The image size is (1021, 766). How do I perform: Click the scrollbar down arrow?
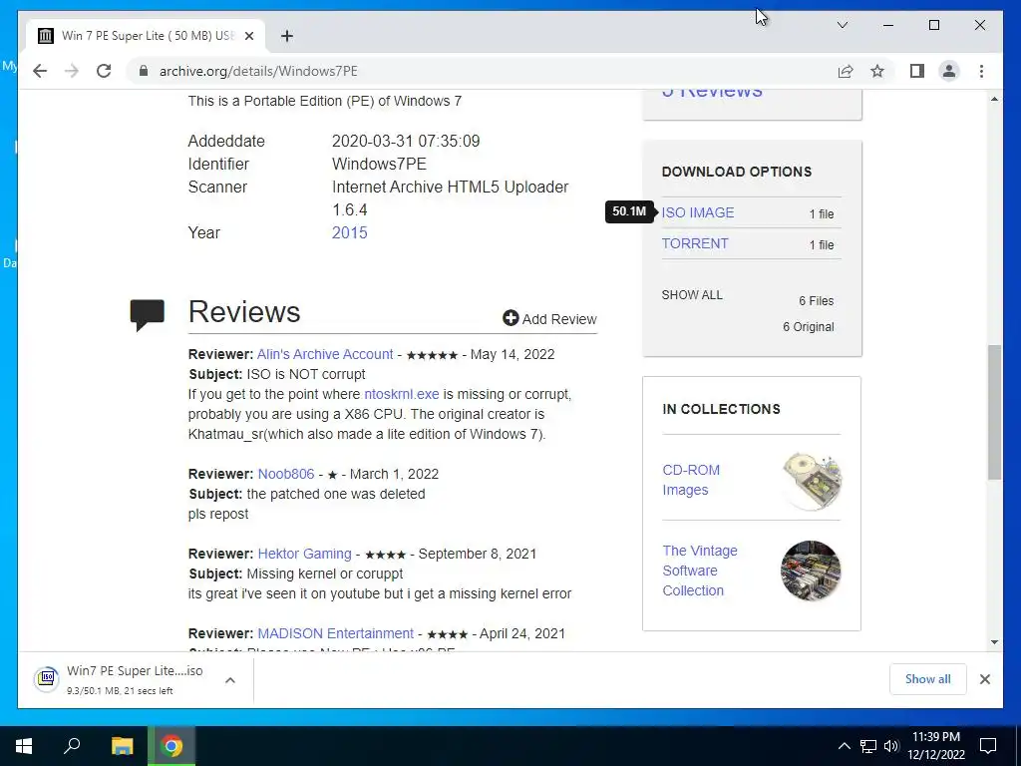(x=994, y=642)
